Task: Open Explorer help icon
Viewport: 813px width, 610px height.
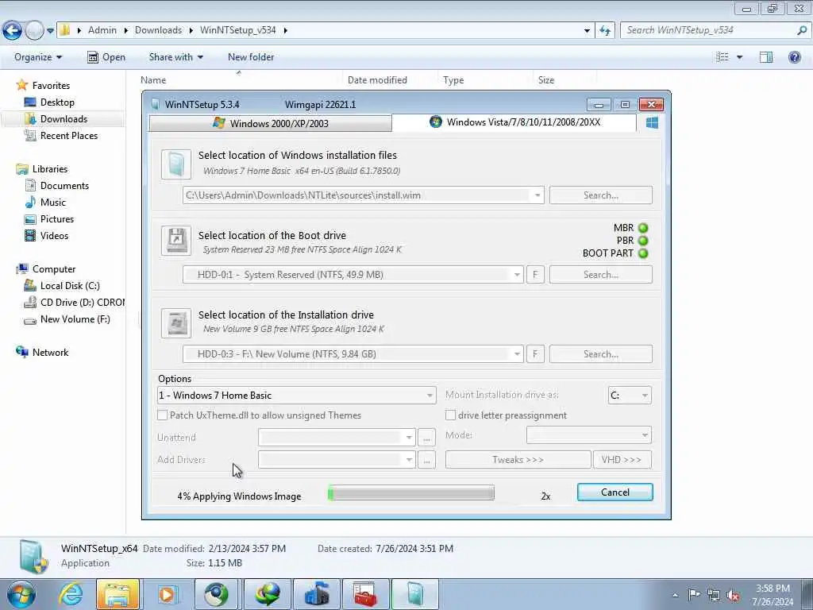Action: click(x=794, y=57)
